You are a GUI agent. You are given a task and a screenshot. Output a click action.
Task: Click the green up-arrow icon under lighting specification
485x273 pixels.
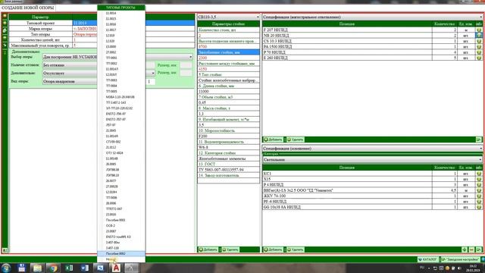465,249
